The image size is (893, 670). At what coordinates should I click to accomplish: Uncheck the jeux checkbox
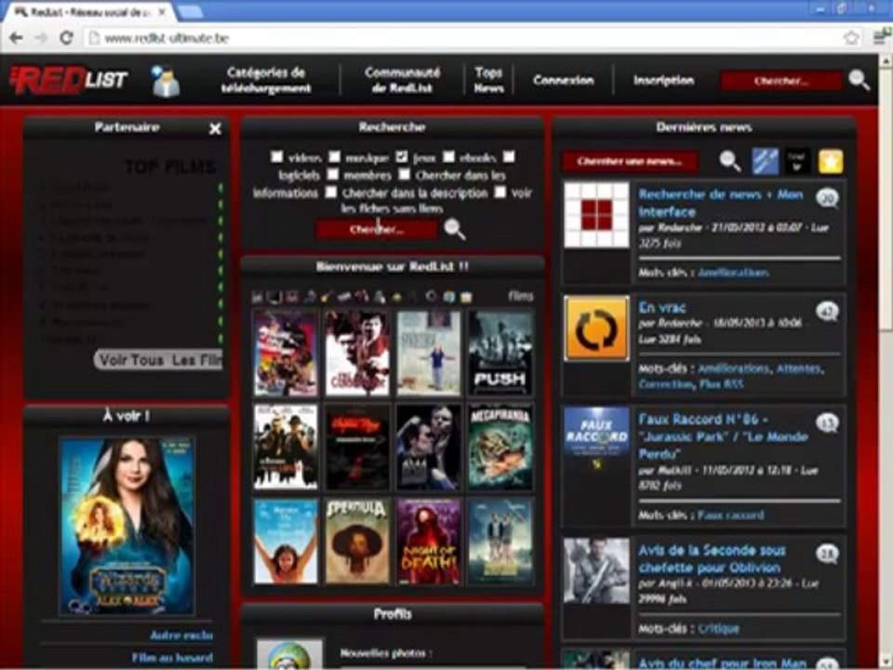click(x=402, y=156)
